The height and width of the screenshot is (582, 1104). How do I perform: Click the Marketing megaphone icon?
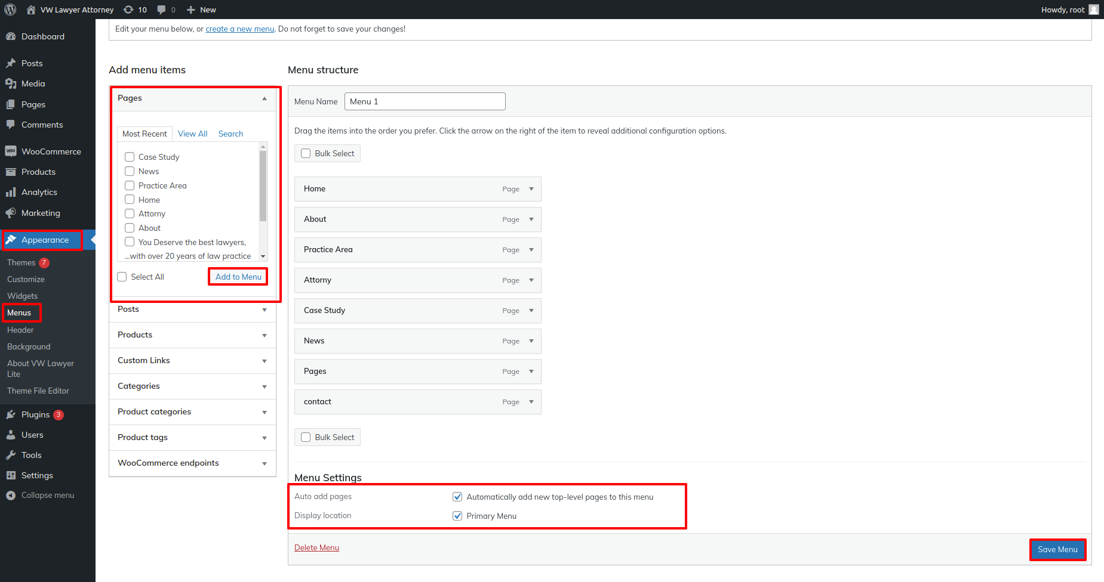click(11, 213)
